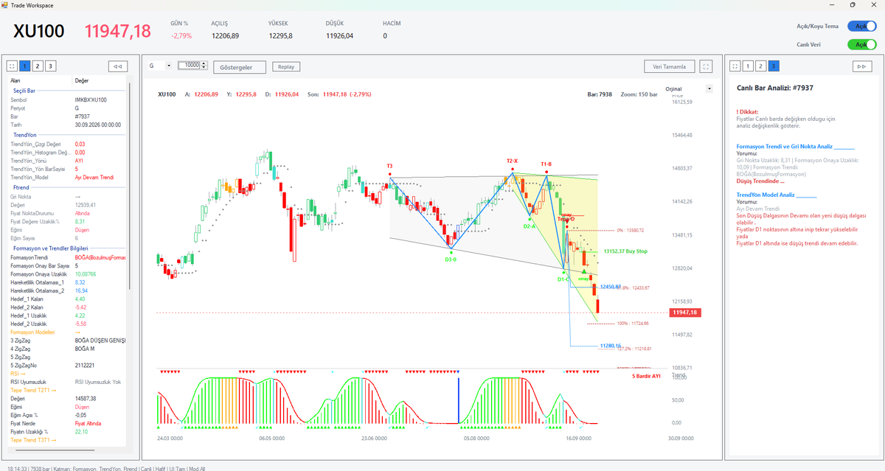Select the Formasyon Onaya Uzaklık row
This screenshot has width=885, height=471.
point(67,273)
